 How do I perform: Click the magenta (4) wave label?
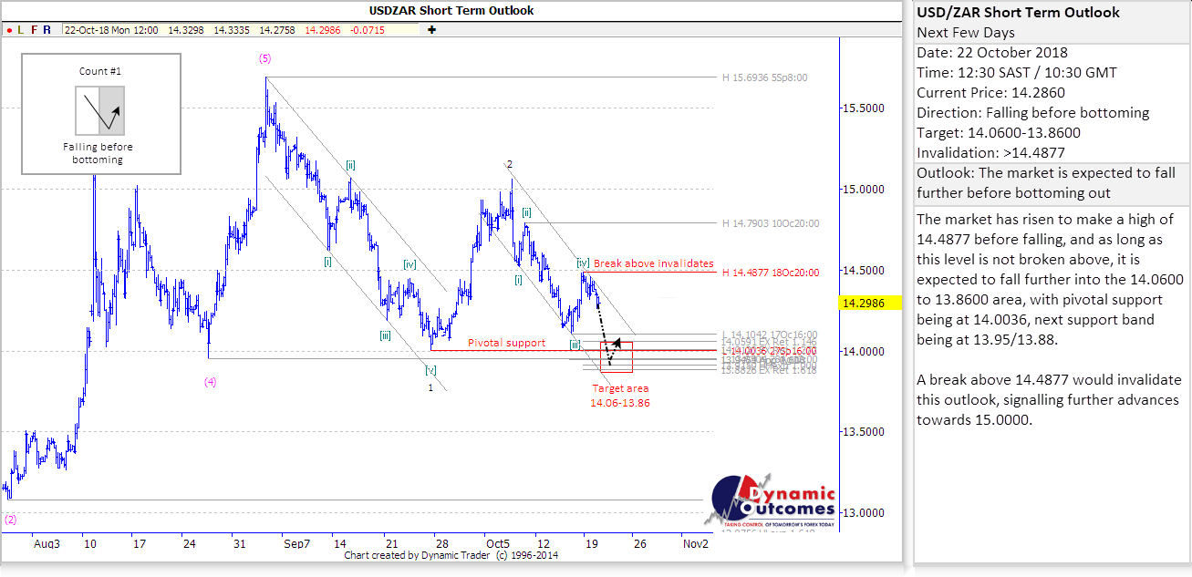coord(210,382)
